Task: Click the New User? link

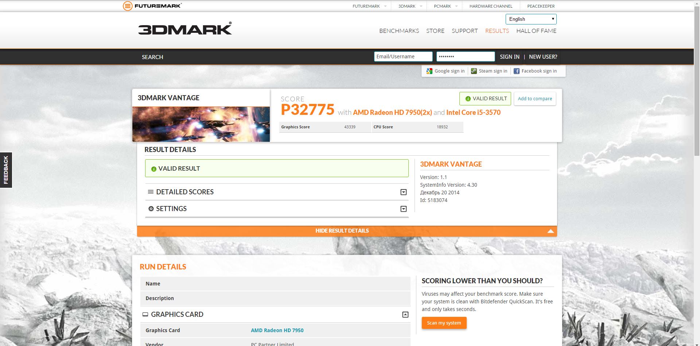Action: (x=543, y=57)
